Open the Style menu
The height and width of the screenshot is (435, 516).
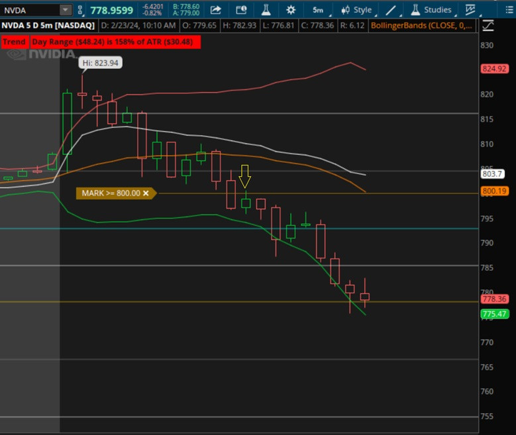(x=358, y=10)
